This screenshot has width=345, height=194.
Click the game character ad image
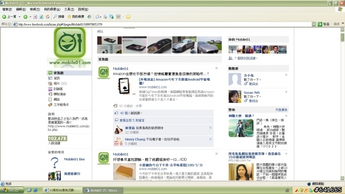tap(241, 128)
